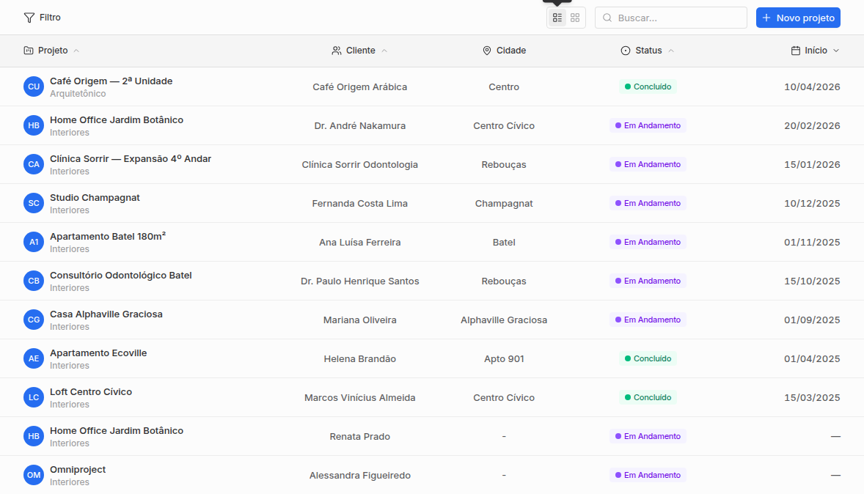
Task: Click the CB avatar icon
Action: 34,281
